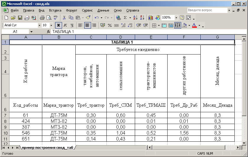
Task: Open the Данные menu
Action: click(x=103, y=10)
